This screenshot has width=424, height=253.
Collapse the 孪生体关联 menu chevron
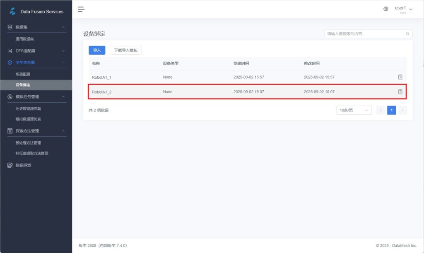coord(63,63)
